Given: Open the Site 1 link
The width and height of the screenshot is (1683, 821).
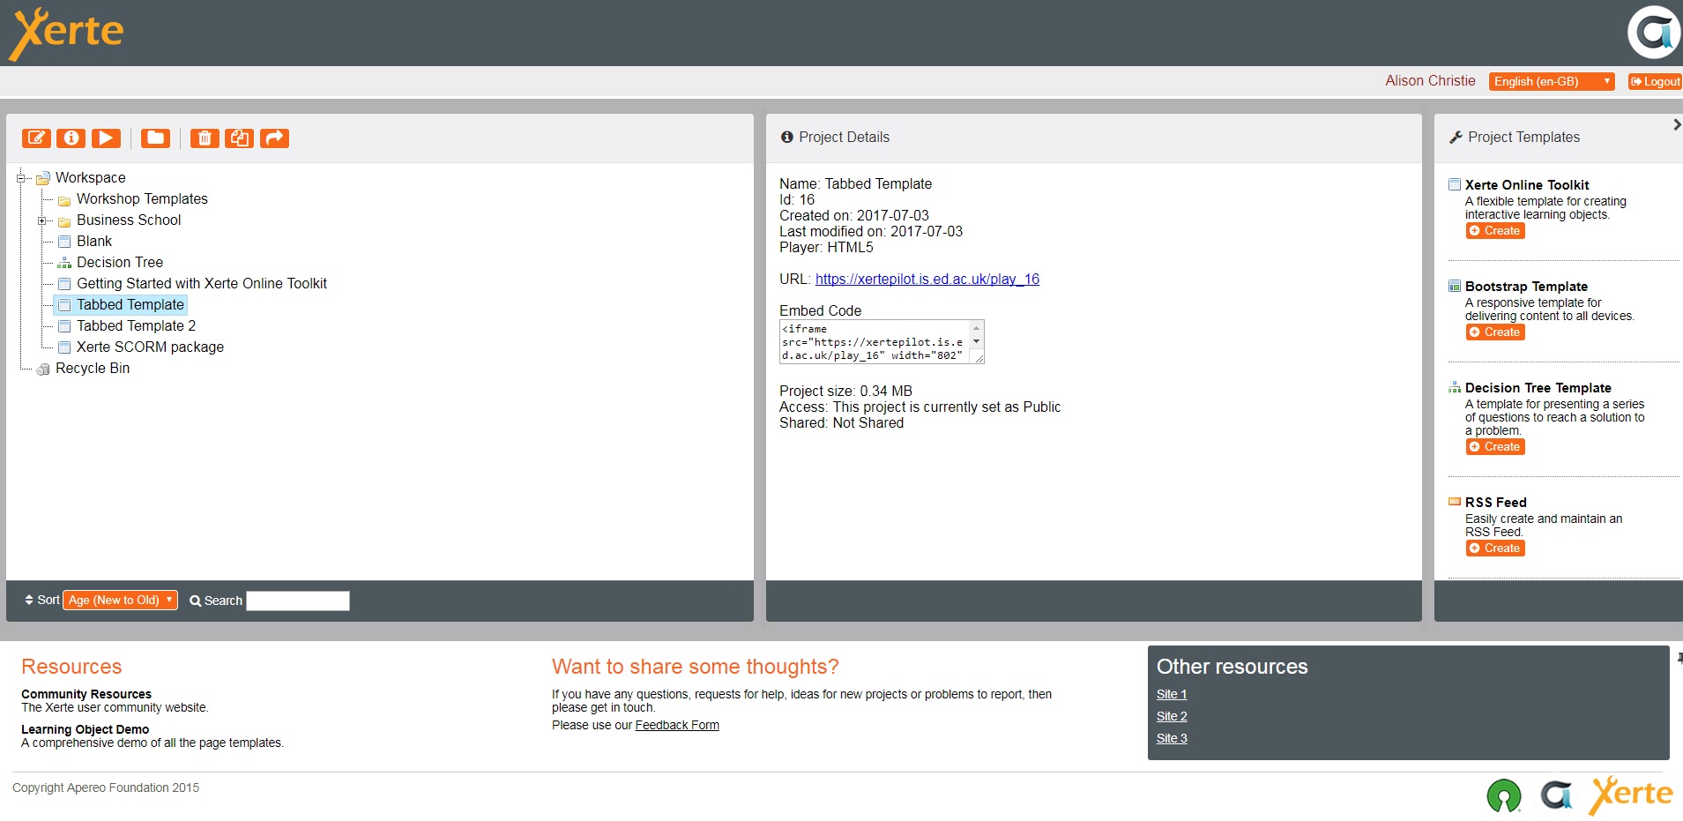Looking at the screenshot, I should coord(1172,695).
